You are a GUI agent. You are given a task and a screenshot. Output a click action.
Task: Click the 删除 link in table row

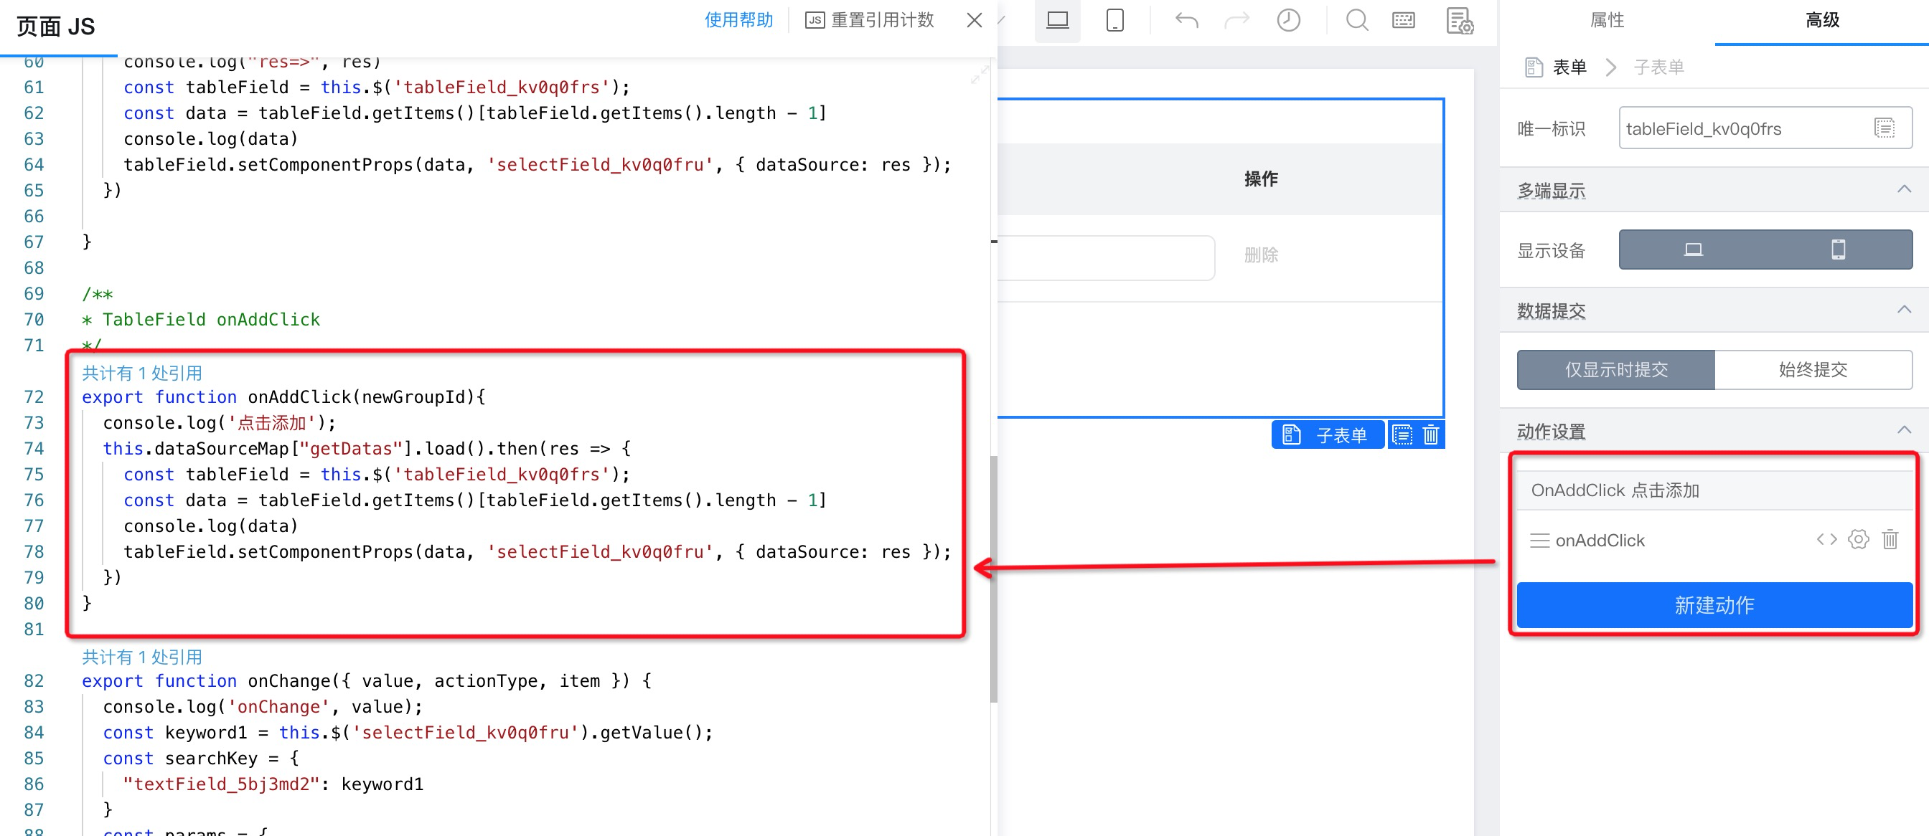click(x=1261, y=255)
